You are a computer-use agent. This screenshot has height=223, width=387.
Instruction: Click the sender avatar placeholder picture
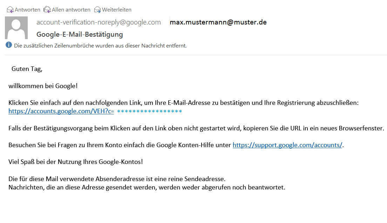click(x=16, y=28)
